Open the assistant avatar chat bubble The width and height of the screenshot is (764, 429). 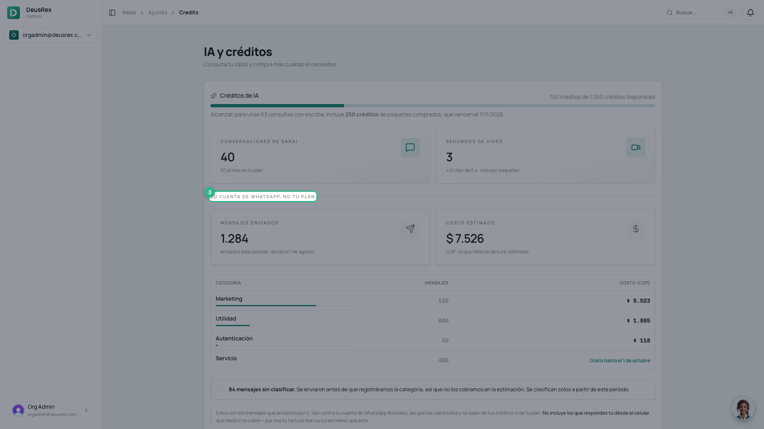(x=743, y=408)
